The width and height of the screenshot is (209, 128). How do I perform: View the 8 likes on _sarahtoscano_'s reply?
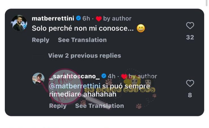click(x=190, y=95)
